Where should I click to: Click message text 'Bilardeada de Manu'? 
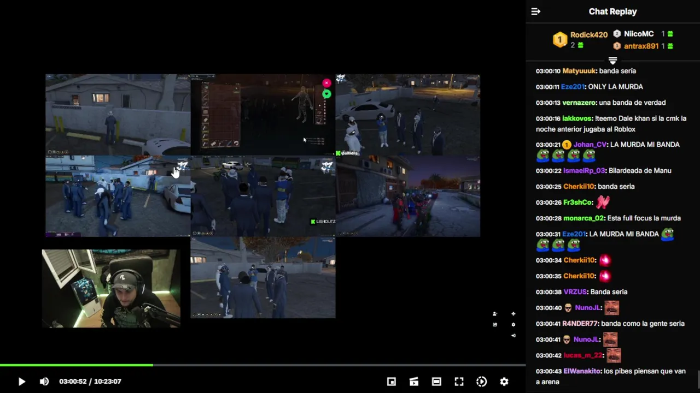click(640, 171)
